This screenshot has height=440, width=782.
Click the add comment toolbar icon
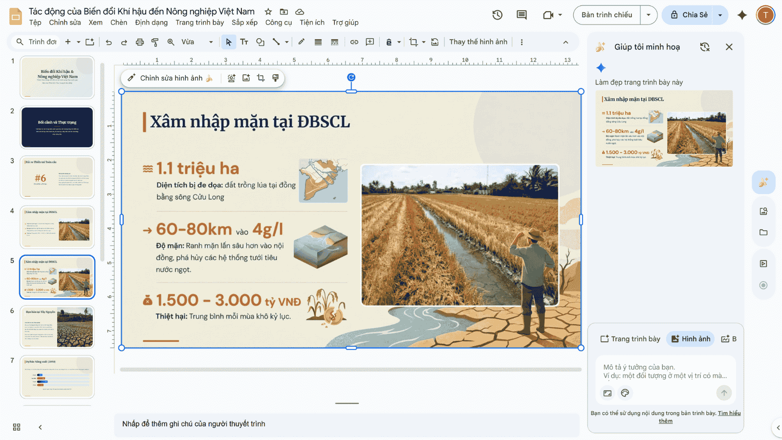[370, 42]
